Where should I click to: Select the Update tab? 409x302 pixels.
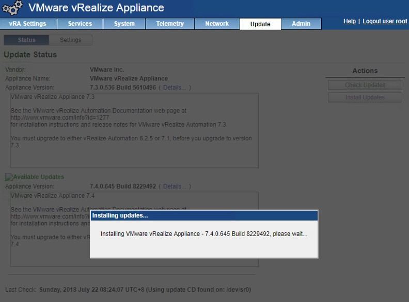[260, 24]
